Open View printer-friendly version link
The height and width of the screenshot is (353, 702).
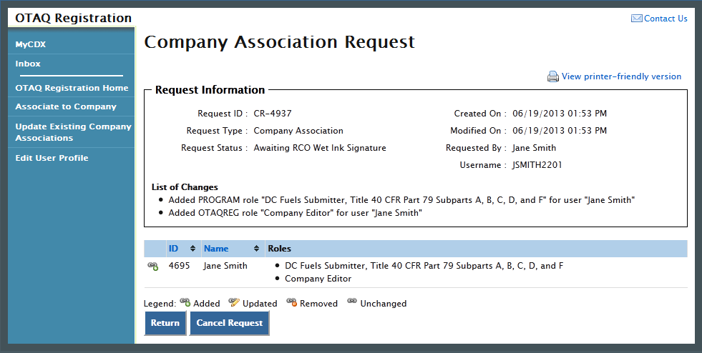coord(621,76)
